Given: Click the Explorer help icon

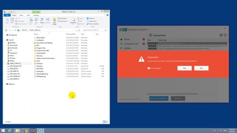Looking at the screenshot, I should [x=107, y=15].
